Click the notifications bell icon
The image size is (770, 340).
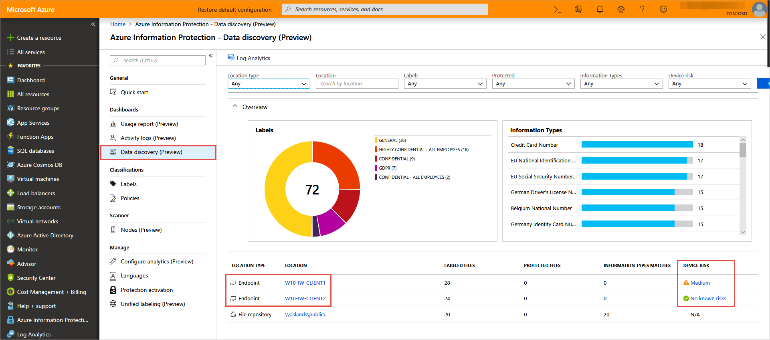[x=600, y=9]
